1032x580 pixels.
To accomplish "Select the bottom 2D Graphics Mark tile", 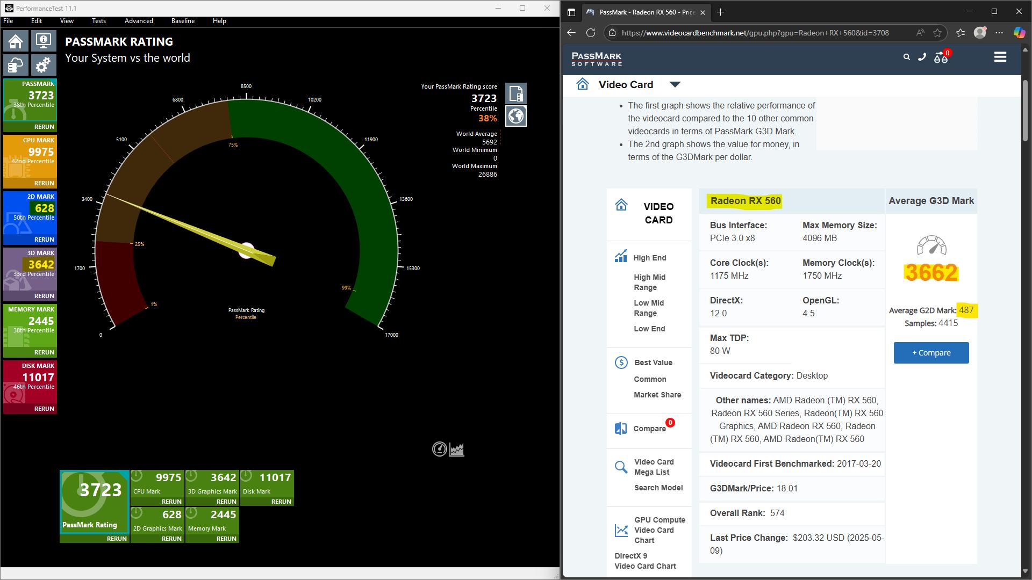I will (x=157, y=525).
